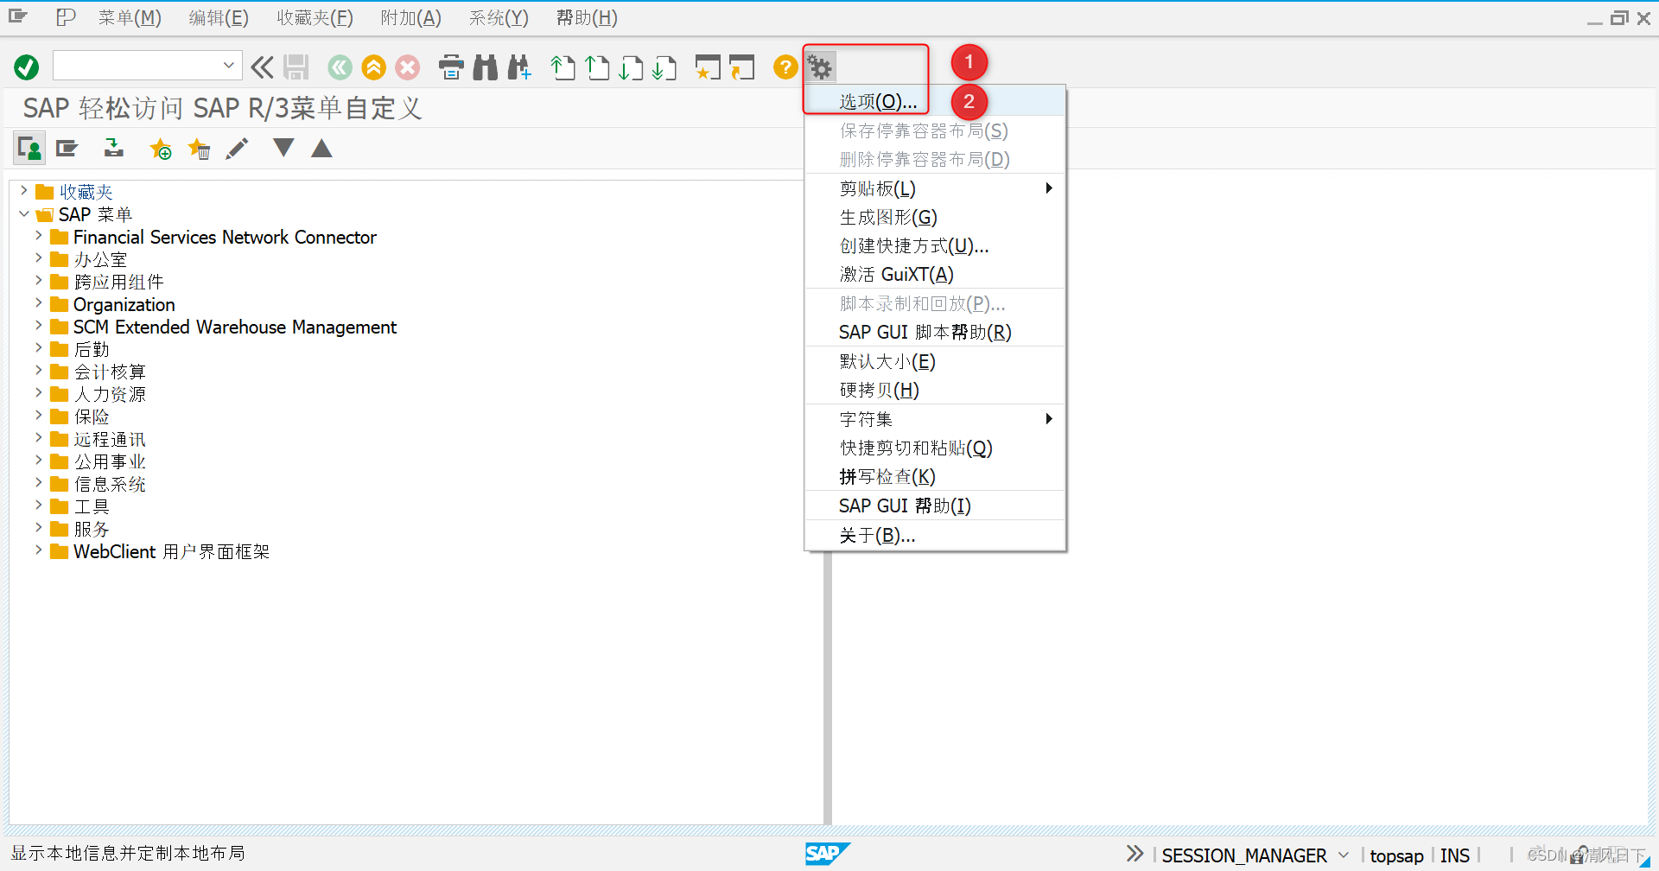Click the Print toolbar icon
The height and width of the screenshot is (871, 1659).
pos(451,67)
